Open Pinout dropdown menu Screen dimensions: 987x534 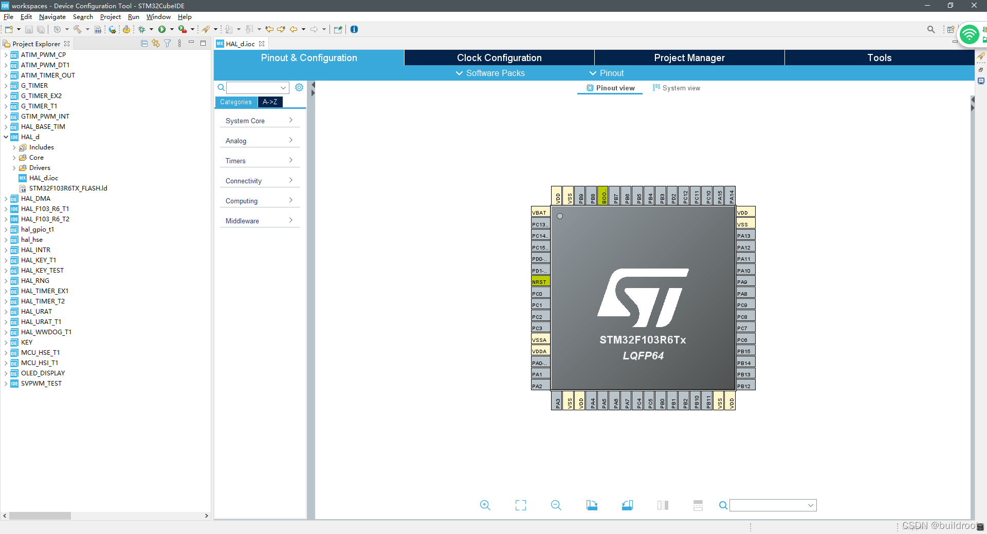click(607, 73)
